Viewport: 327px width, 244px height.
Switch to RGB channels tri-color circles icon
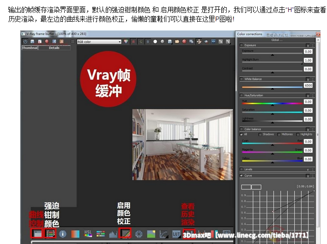click(x=126, y=41)
